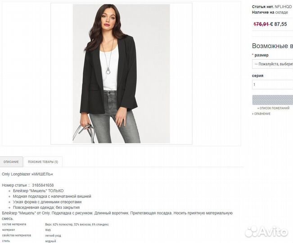The image size is (293, 243).
Task: Open the Похожие товары (5) tab
Action: tap(43, 162)
